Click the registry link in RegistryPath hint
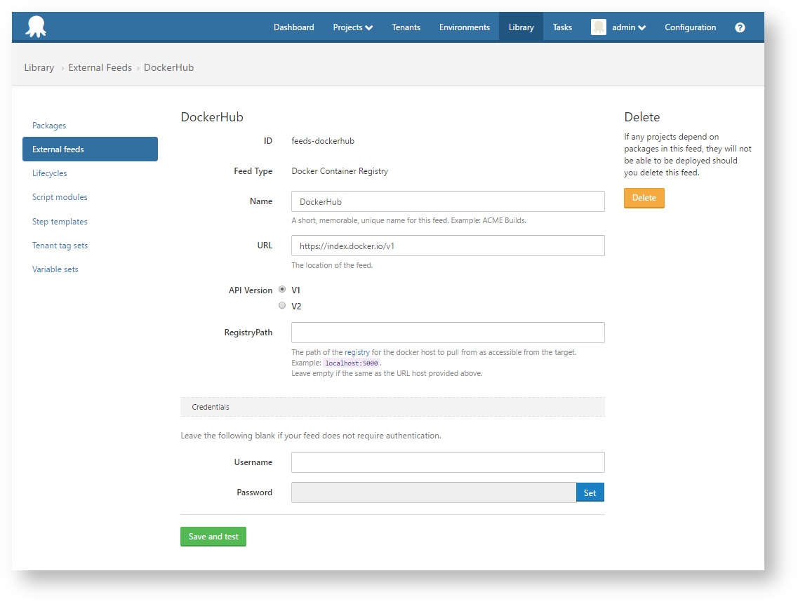The height and width of the screenshot is (604, 798). pos(357,352)
